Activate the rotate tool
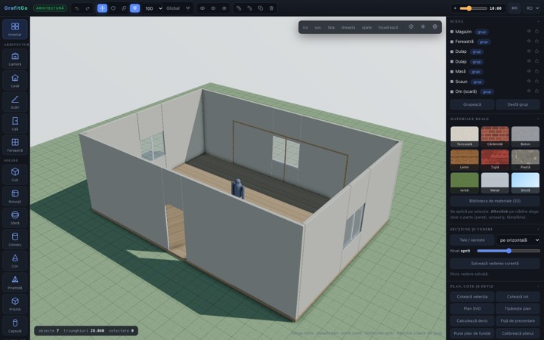Viewport: 544px width, 340px height. [113, 8]
